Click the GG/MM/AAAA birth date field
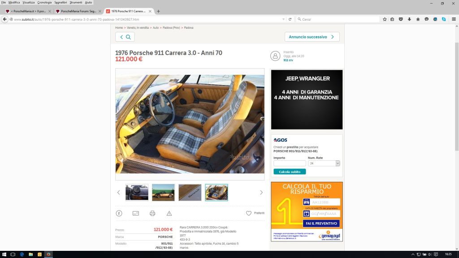The image size is (459, 258). pyautogui.click(x=325, y=214)
